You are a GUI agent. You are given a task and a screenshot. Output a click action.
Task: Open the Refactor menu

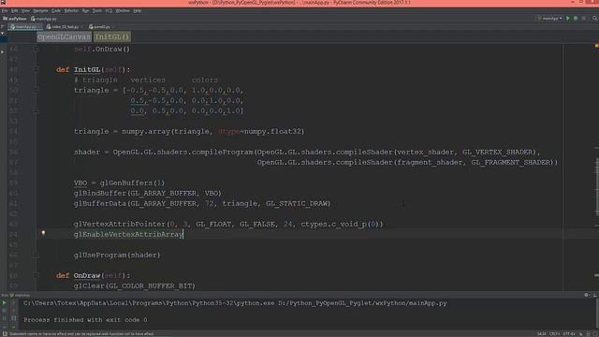coord(71,10)
